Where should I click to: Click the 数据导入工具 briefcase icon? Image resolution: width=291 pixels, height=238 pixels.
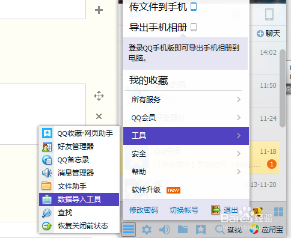pos(47,199)
